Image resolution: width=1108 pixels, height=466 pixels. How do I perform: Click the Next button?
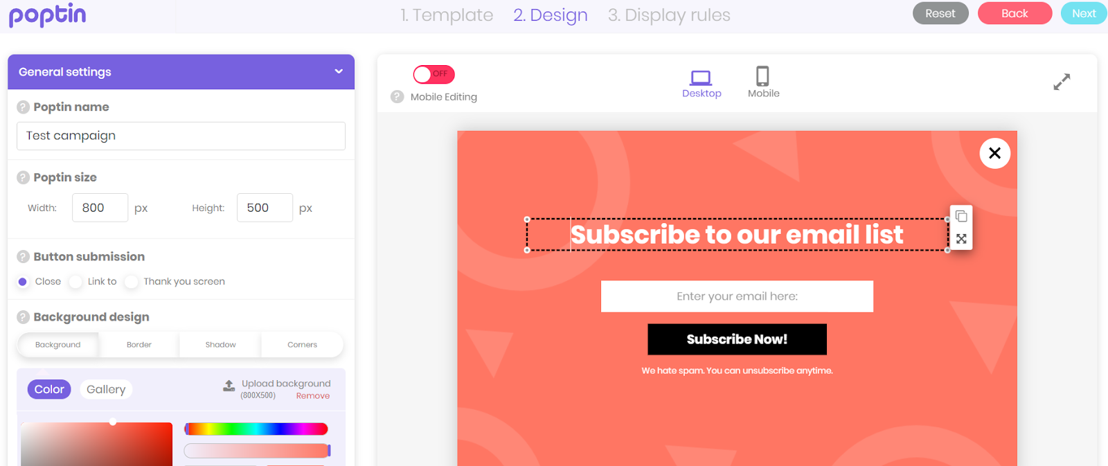pyautogui.click(x=1084, y=13)
